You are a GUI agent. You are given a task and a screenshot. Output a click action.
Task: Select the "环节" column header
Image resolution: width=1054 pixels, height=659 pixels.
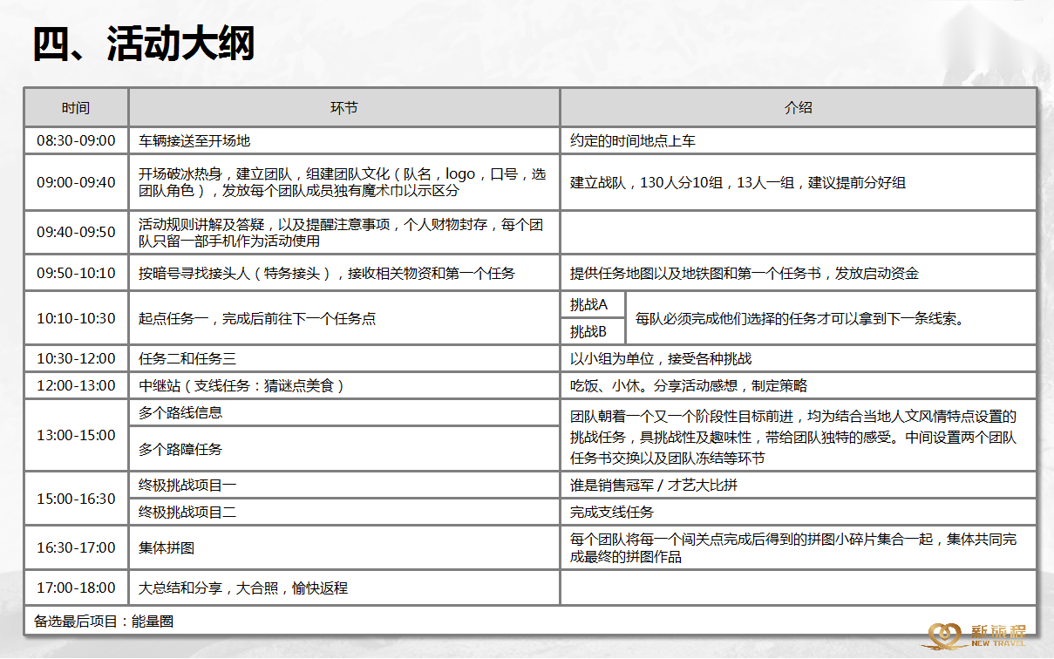[x=344, y=108]
